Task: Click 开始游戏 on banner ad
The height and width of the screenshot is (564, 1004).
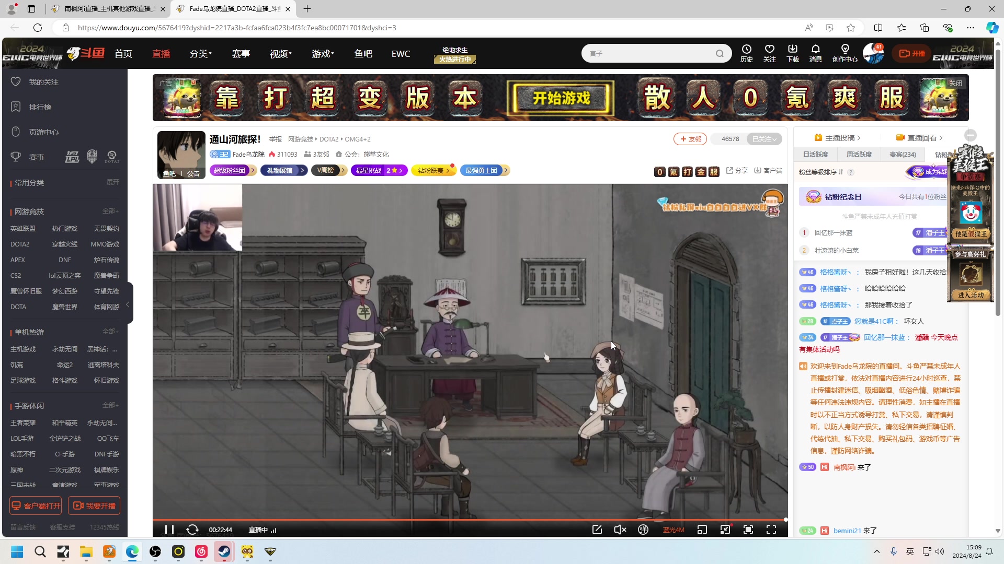Action: coord(561,98)
